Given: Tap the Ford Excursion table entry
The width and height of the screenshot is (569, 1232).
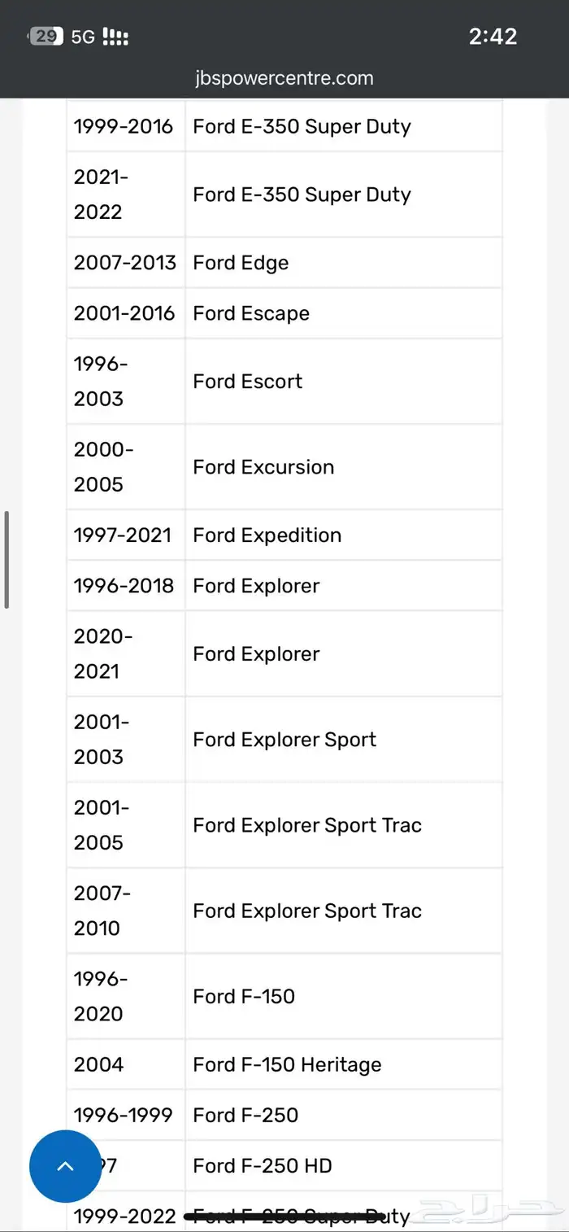Looking at the screenshot, I should point(263,467).
